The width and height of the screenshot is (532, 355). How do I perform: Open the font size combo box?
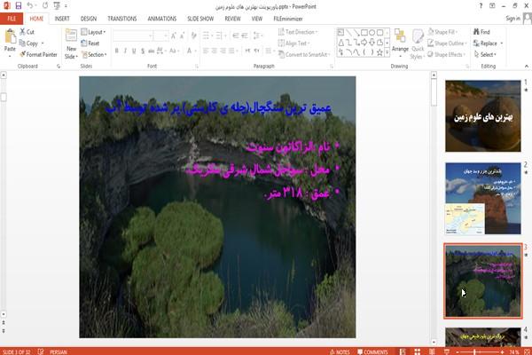click(160, 35)
